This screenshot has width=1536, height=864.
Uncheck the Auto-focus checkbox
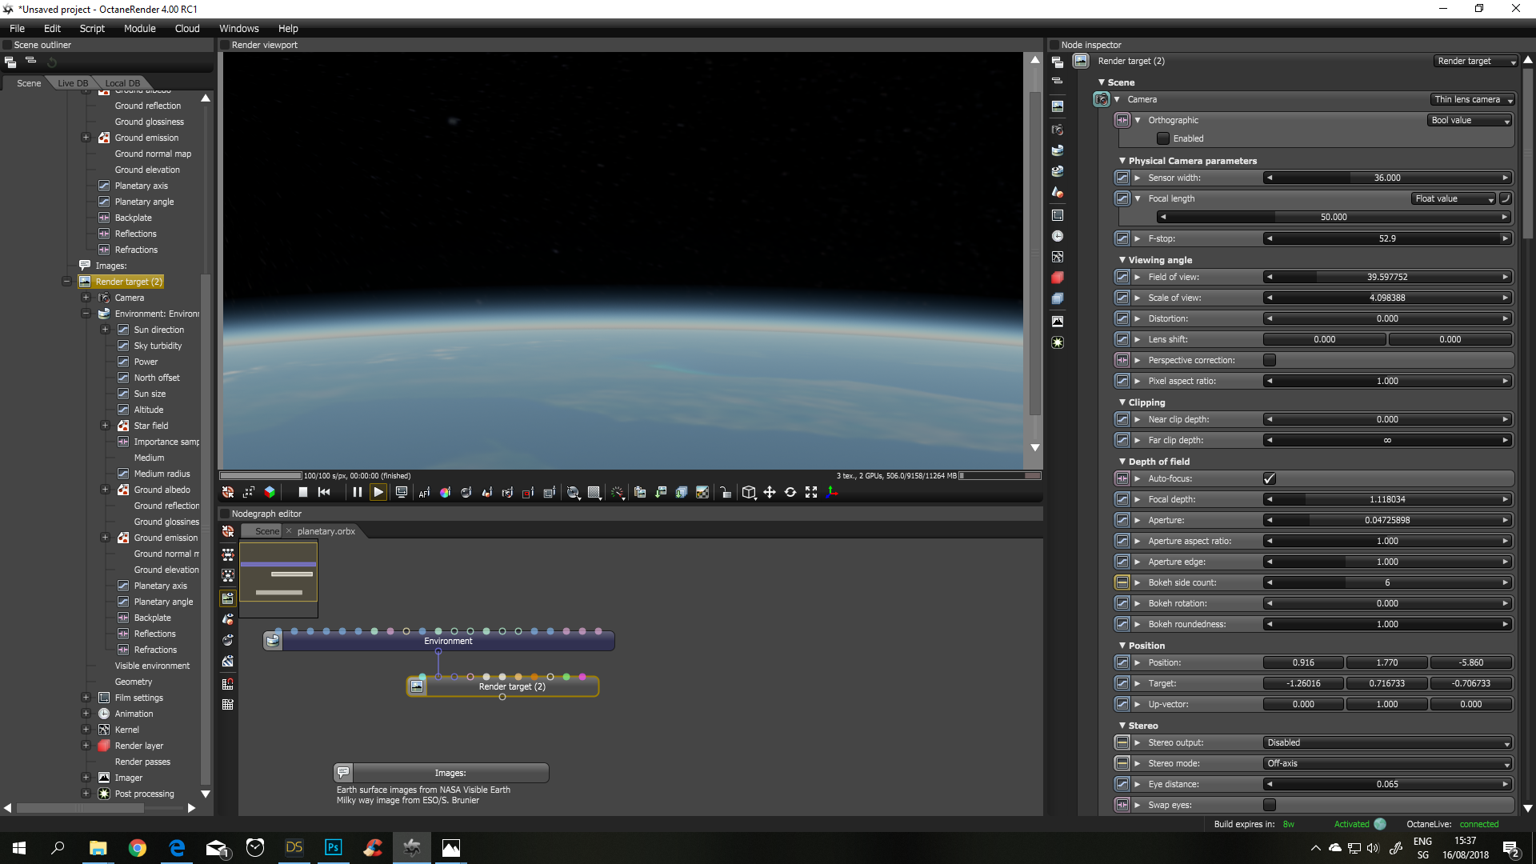pos(1269,478)
